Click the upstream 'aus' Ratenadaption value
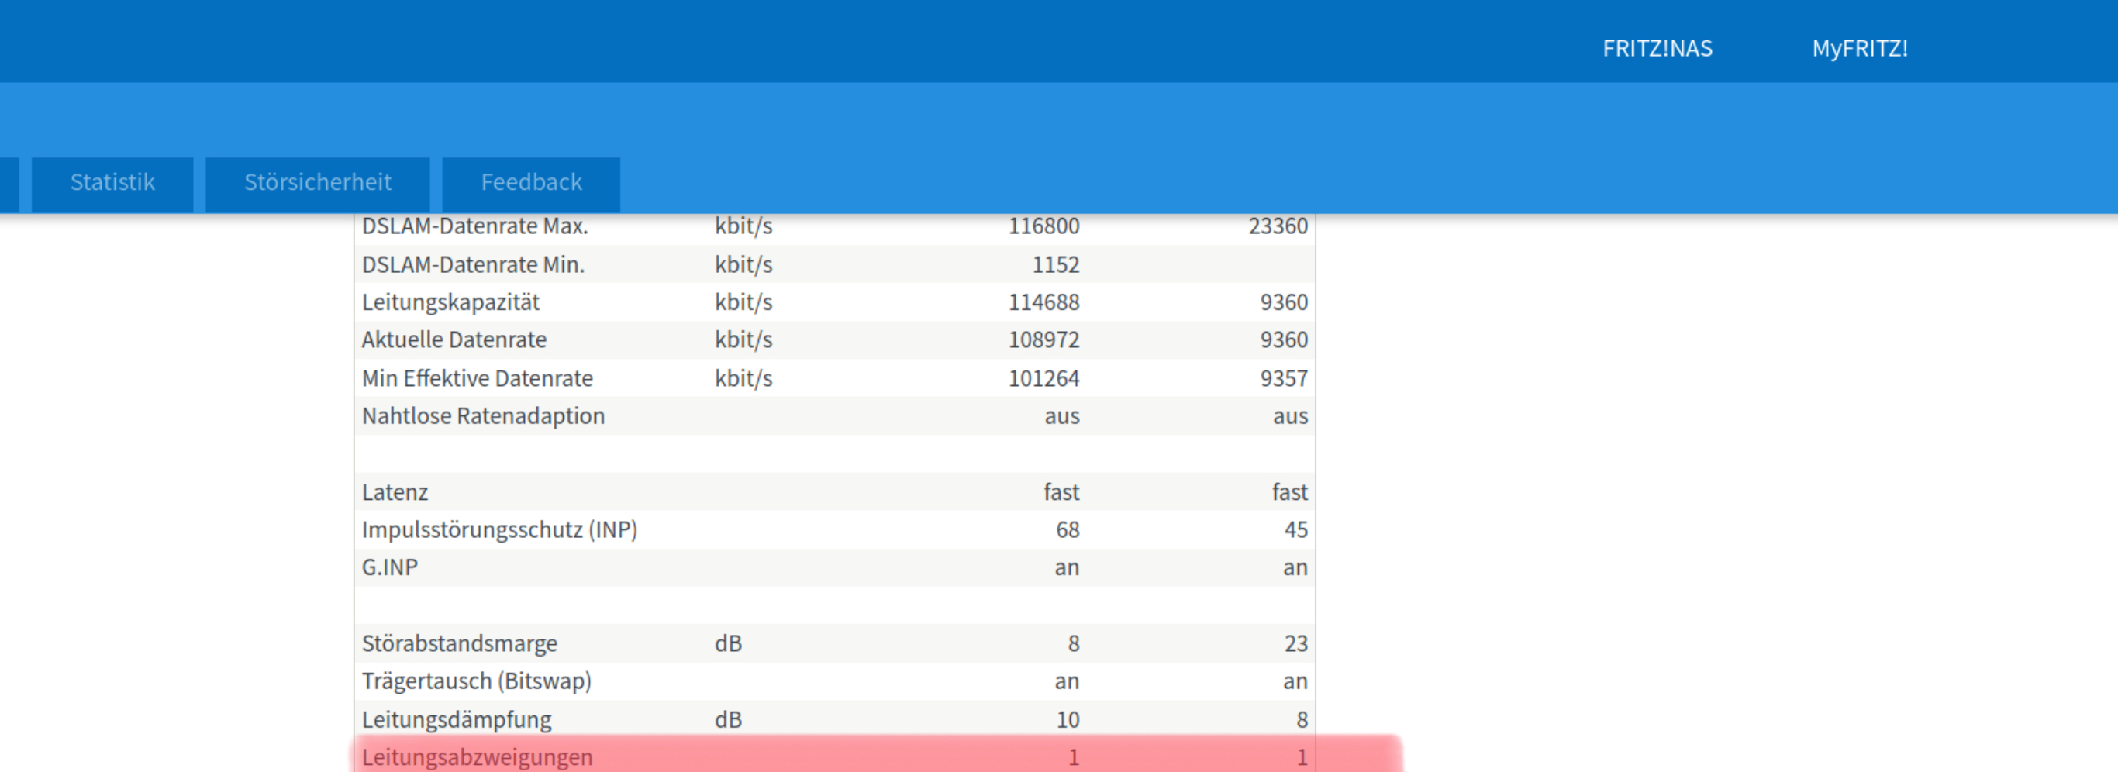 pyautogui.click(x=1290, y=417)
